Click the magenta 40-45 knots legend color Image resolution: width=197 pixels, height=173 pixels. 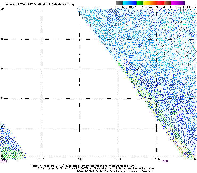coord(175,3)
